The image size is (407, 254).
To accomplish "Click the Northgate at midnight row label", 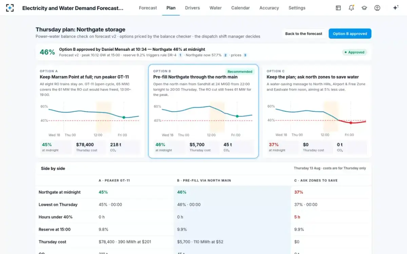I will [60, 192].
